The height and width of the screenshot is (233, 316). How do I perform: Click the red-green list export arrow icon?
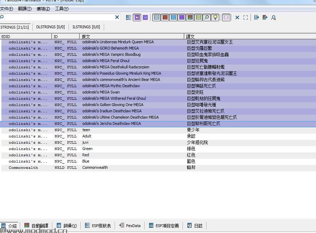[x=265, y=17]
